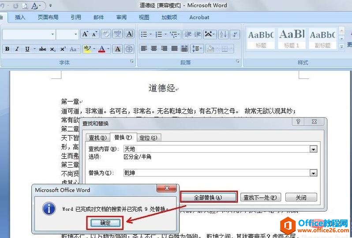Viewport: 352px width, 238px height.
Task: Apply the Heading 1 style
Action: pos(292,39)
